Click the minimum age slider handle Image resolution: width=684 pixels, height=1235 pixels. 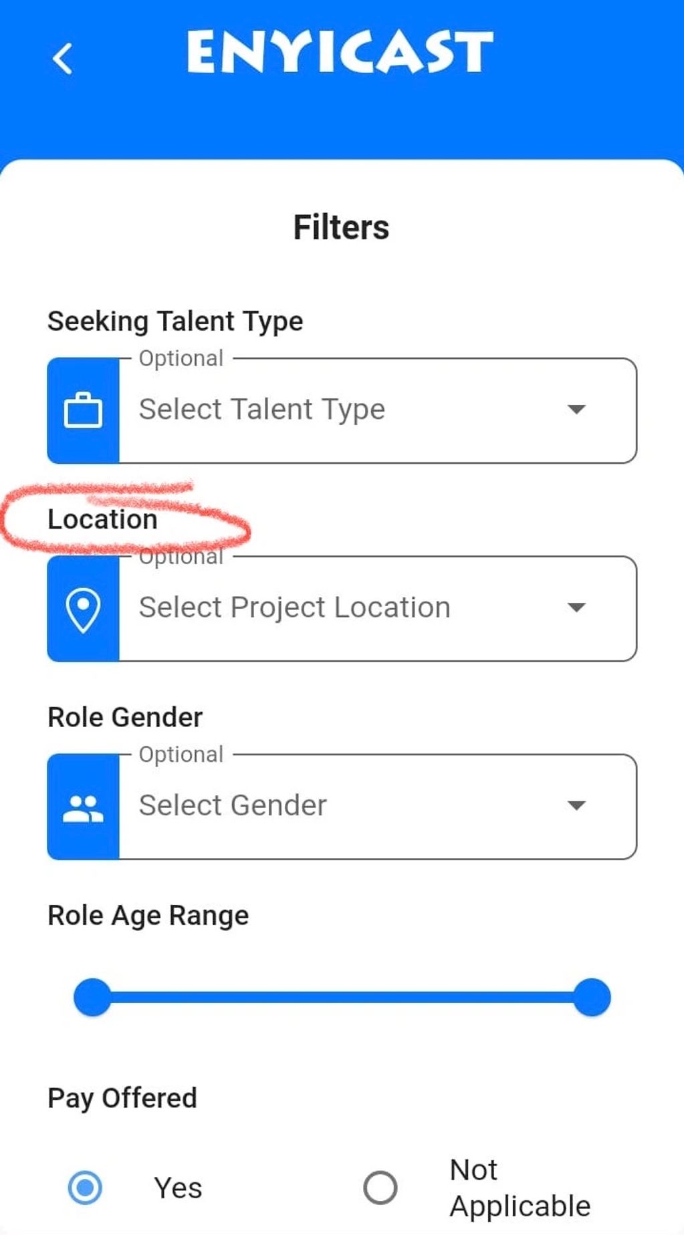pos(92,997)
